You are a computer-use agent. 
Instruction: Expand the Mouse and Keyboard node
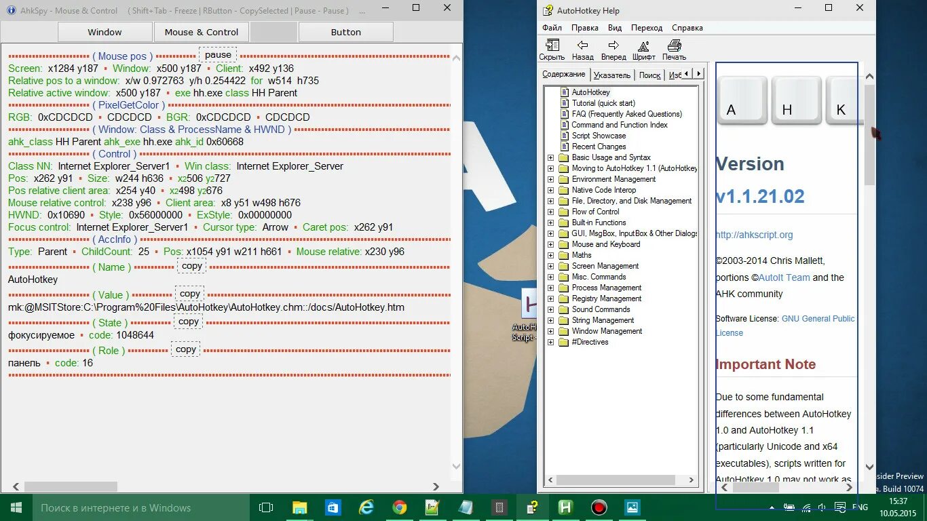click(x=550, y=244)
